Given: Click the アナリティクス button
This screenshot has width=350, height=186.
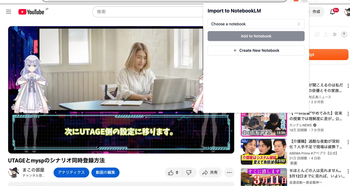Looking at the screenshot, I should [71, 172].
